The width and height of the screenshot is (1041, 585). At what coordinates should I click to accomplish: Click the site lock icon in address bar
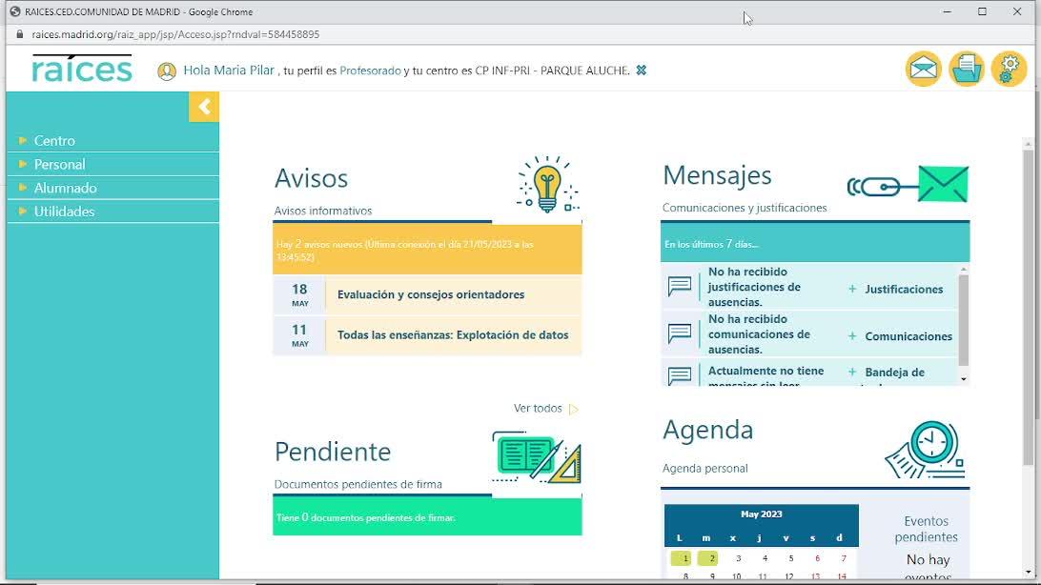click(19, 34)
